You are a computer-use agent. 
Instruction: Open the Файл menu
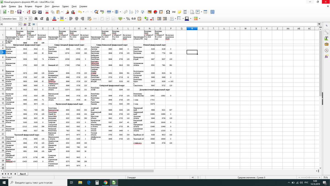(4, 6)
